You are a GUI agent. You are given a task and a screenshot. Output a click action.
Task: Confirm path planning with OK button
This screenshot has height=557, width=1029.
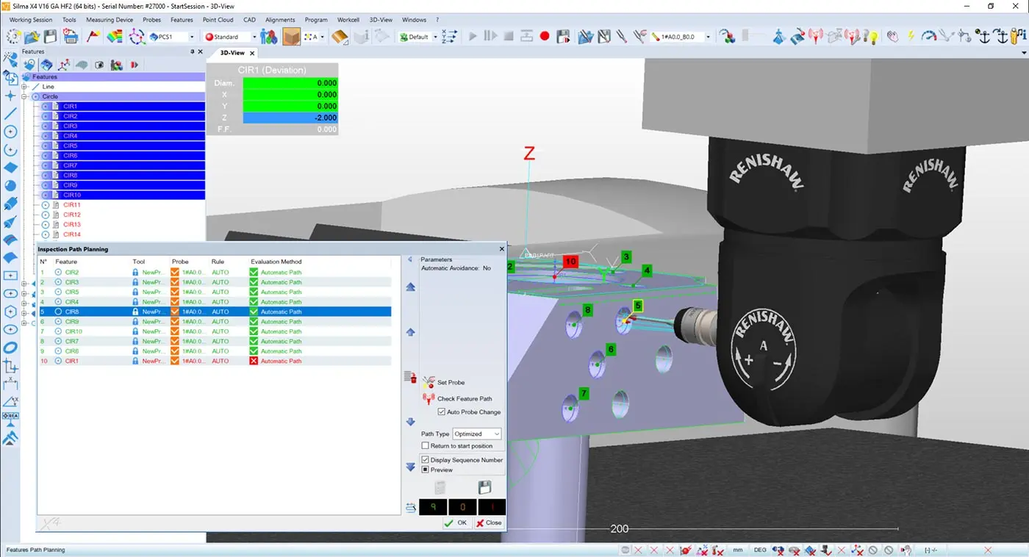pyautogui.click(x=456, y=523)
